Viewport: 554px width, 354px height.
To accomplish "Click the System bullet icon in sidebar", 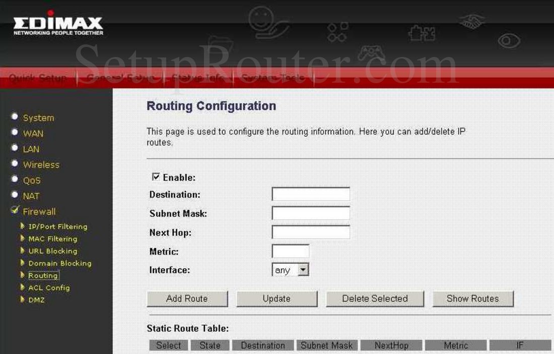I will tap(15, 115).
